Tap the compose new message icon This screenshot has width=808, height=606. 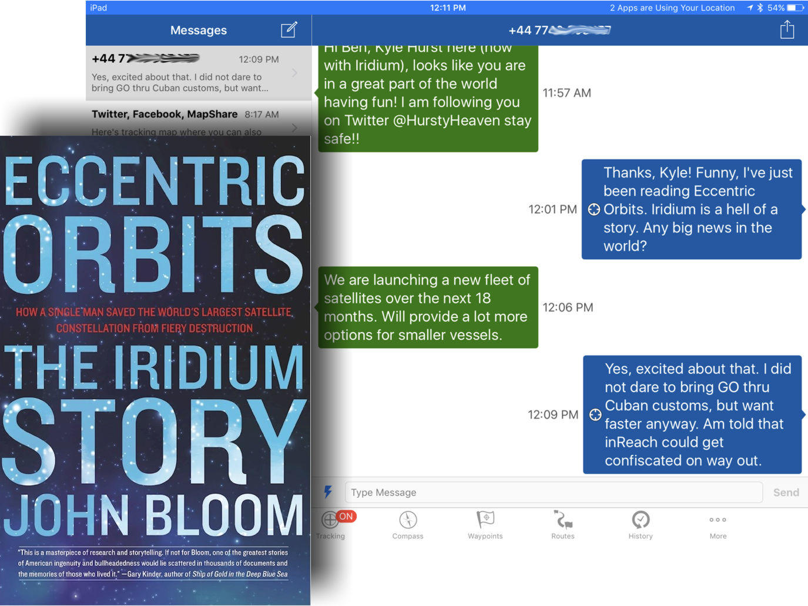(x=289, y=30)
